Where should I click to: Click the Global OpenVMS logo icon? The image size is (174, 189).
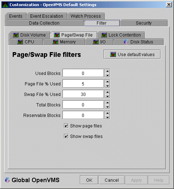[7, 180]
